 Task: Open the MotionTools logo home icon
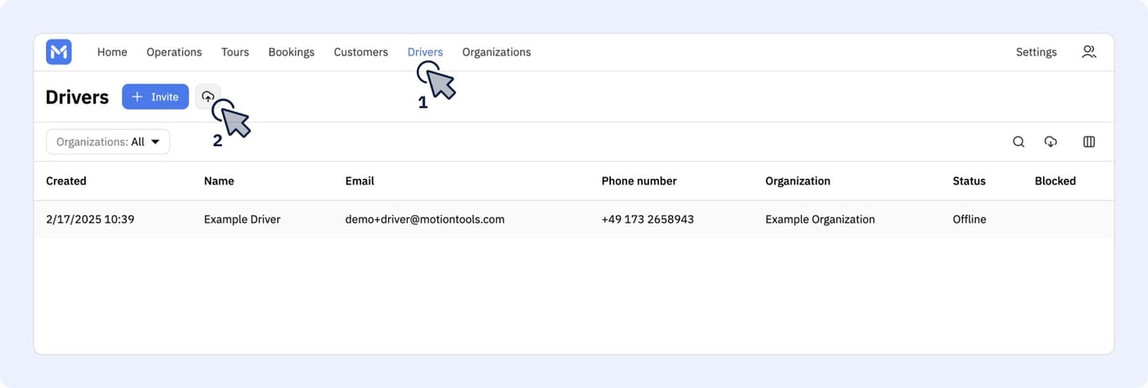pos(59,52)
